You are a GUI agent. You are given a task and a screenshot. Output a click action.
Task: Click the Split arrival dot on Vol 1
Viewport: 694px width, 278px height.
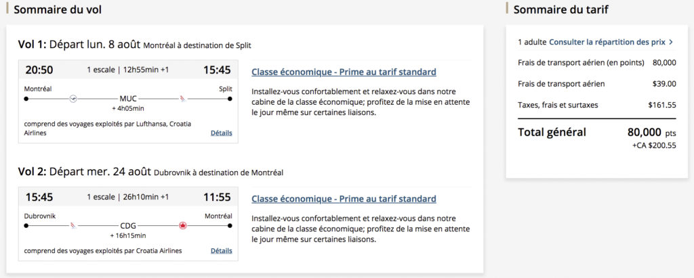point(230,99)
